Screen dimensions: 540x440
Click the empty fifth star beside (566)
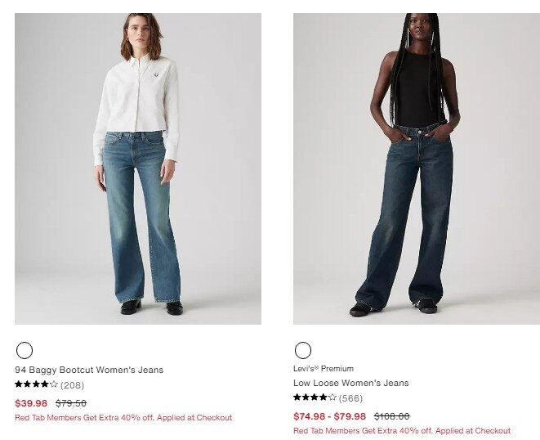click(332, 397)
